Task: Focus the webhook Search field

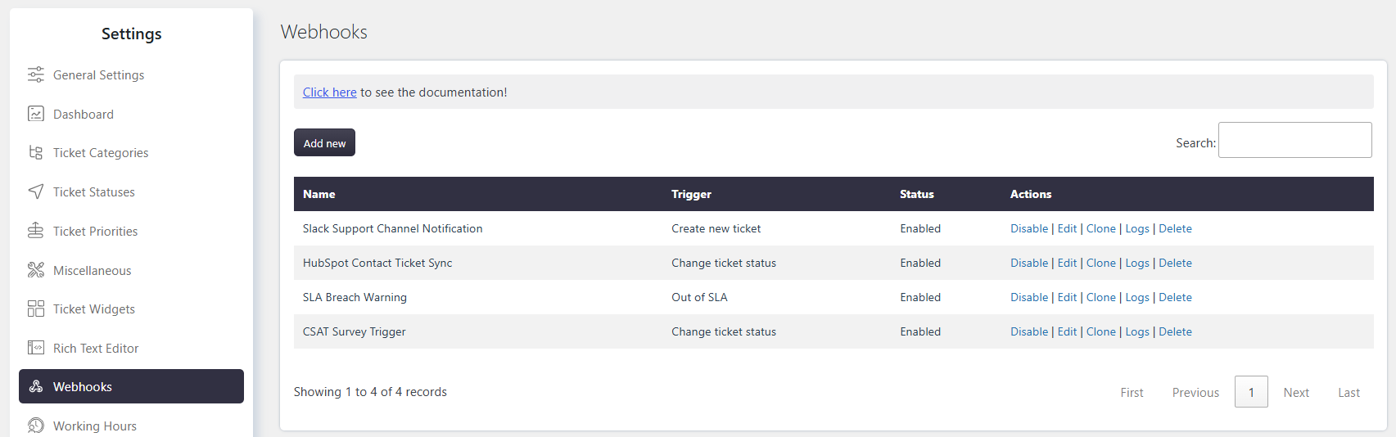Action: 1295,140
